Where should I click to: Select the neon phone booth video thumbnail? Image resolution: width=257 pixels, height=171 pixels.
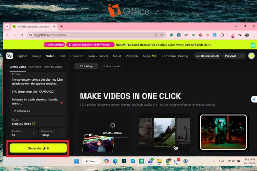tap(223, 132)
